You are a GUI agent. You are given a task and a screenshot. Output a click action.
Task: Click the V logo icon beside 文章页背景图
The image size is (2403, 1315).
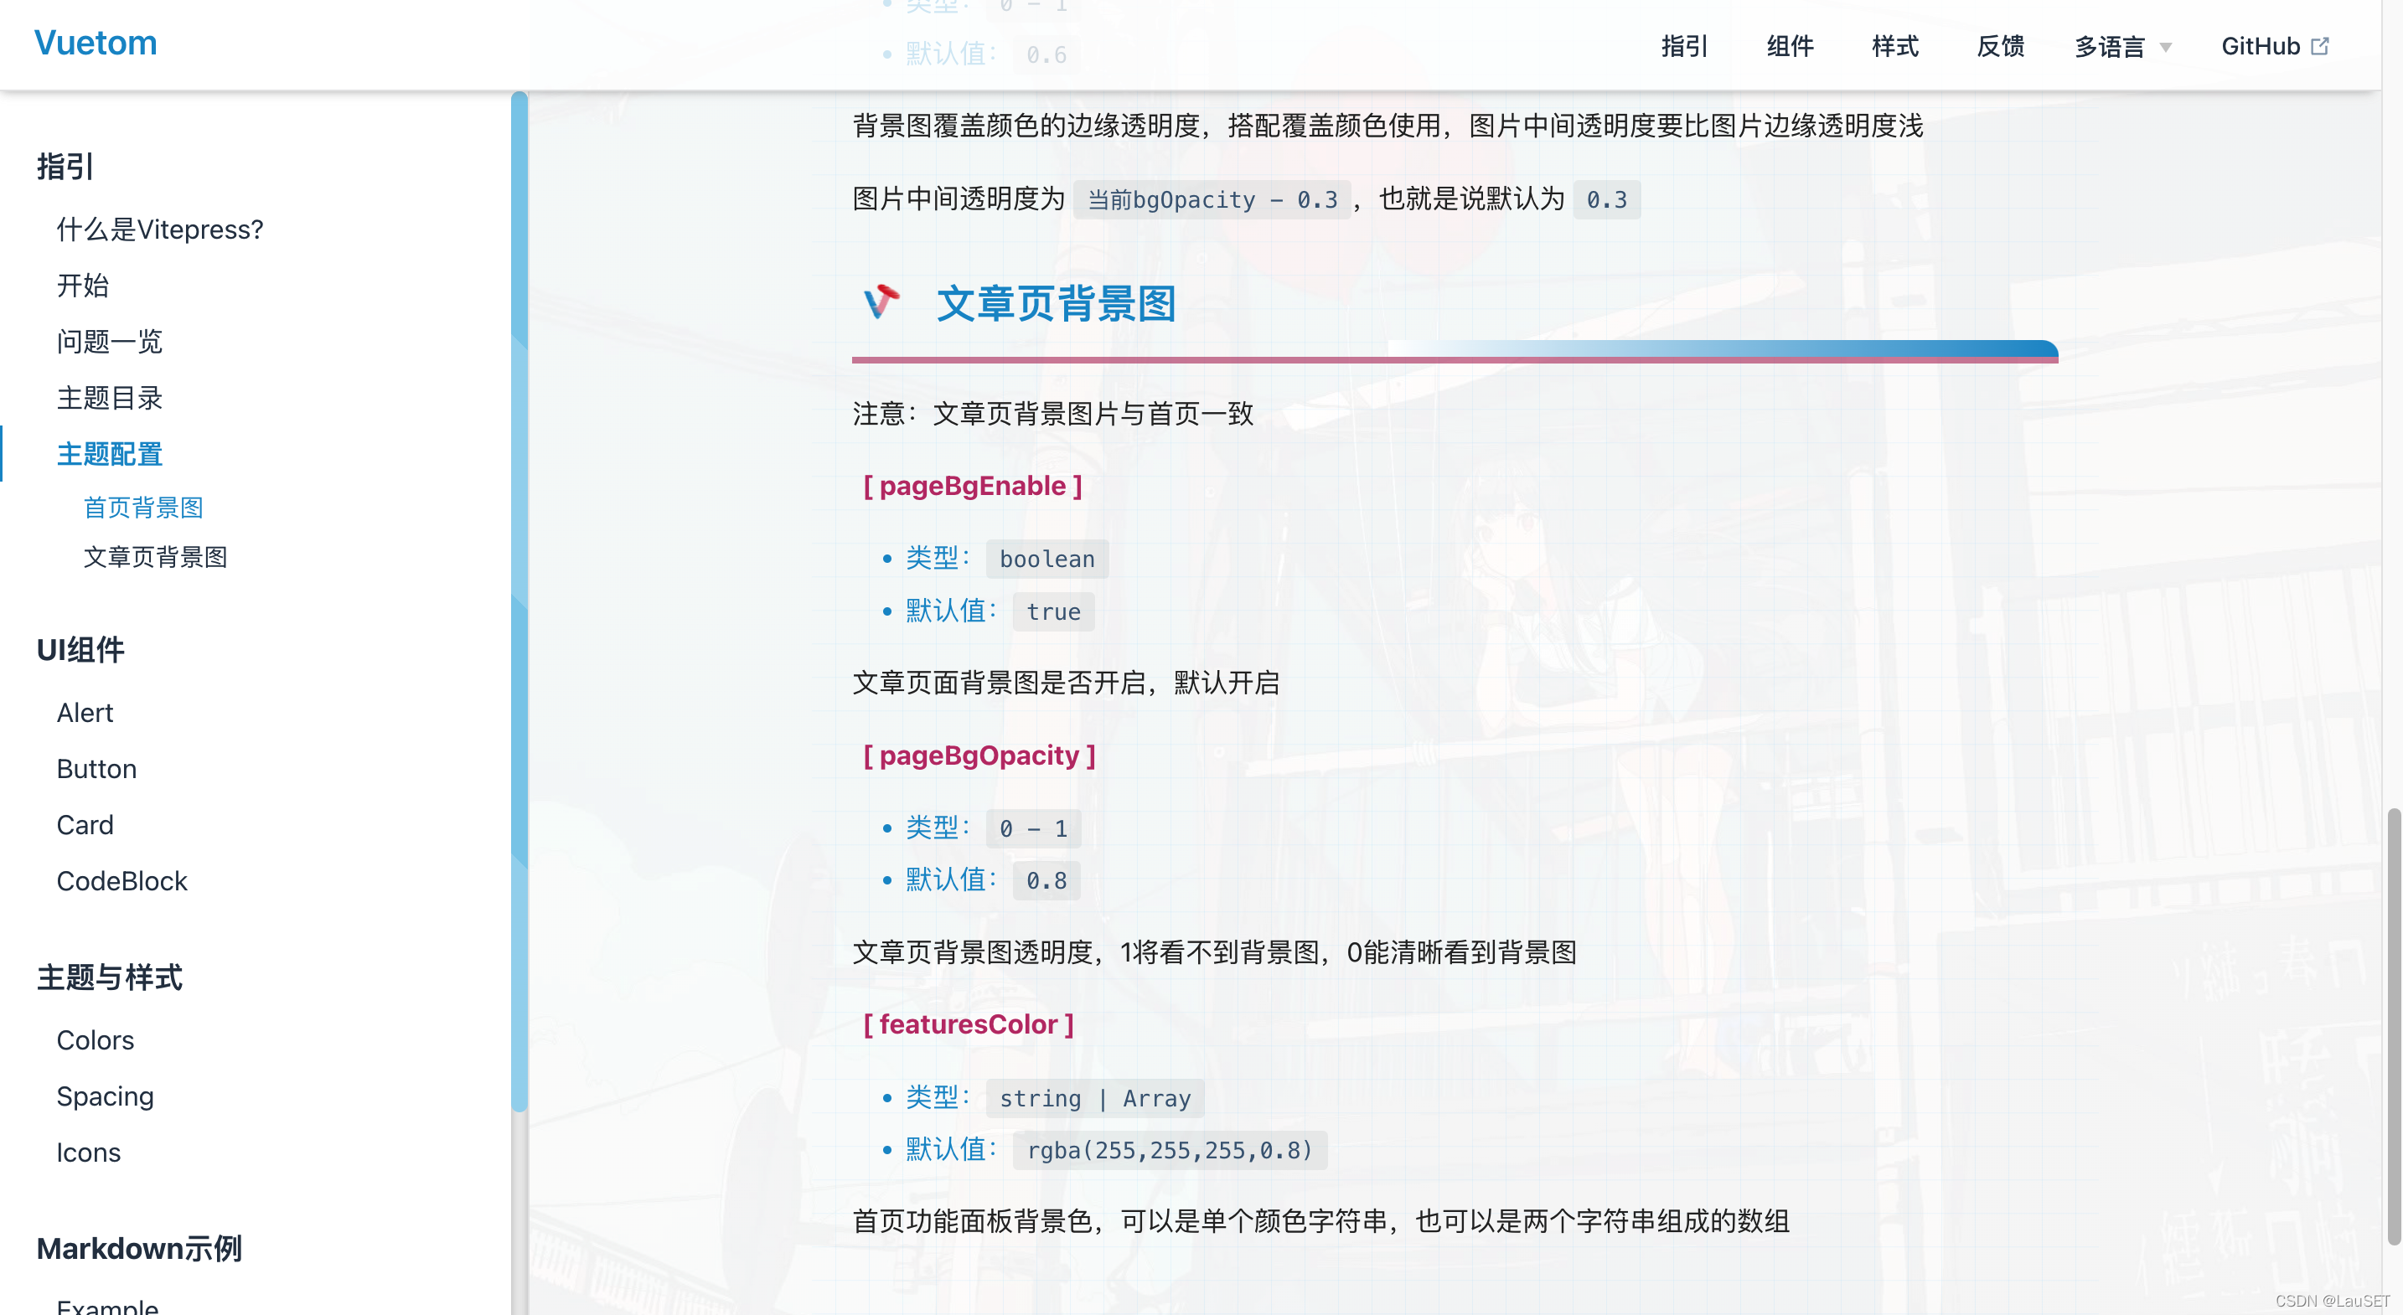point(880,302)
